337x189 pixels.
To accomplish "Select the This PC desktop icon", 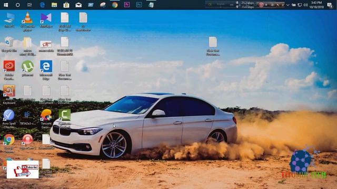I will pos(9,20).
